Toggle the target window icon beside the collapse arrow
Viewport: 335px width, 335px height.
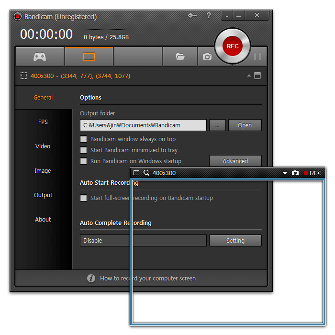pyautogui.click(x=257, y=76)
